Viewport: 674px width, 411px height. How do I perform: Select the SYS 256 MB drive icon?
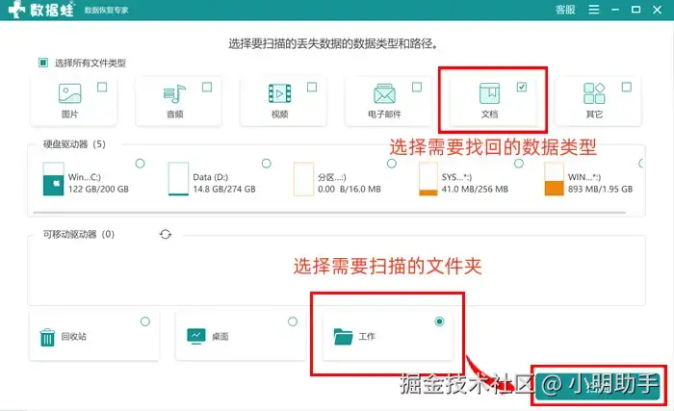[428, 179]
